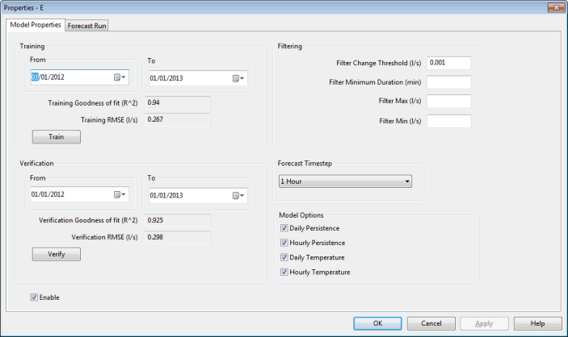
Task: Click the Filter Change Threshold input field
Action: [448, 63]
